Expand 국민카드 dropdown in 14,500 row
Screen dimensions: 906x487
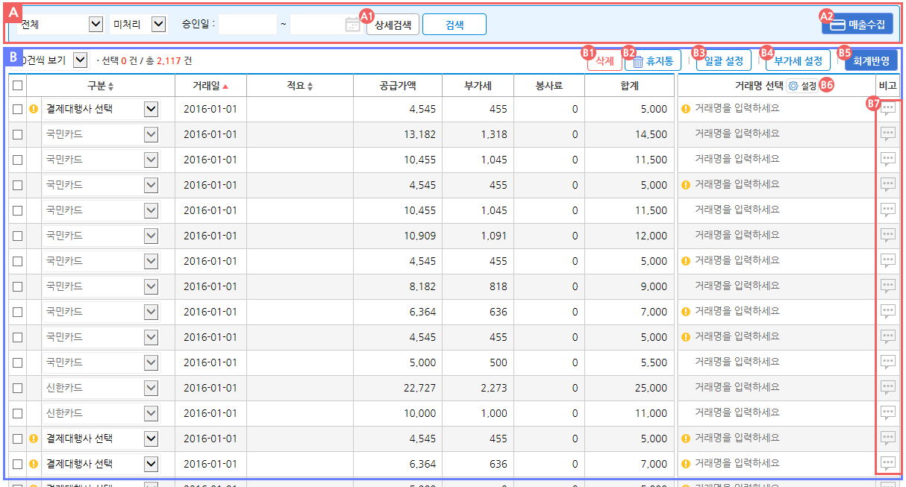(151, 134)
